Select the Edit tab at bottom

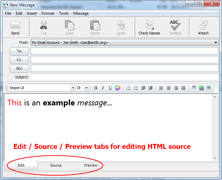[x=21, y=165]
